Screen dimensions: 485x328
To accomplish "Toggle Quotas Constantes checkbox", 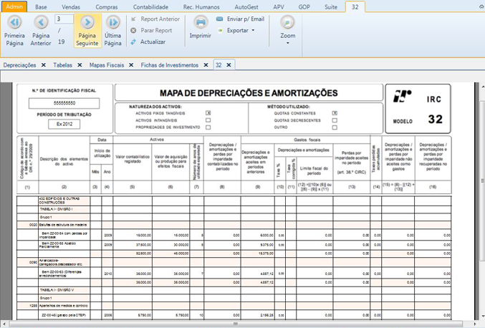I will pyautogui.click(x=335, y=113).
